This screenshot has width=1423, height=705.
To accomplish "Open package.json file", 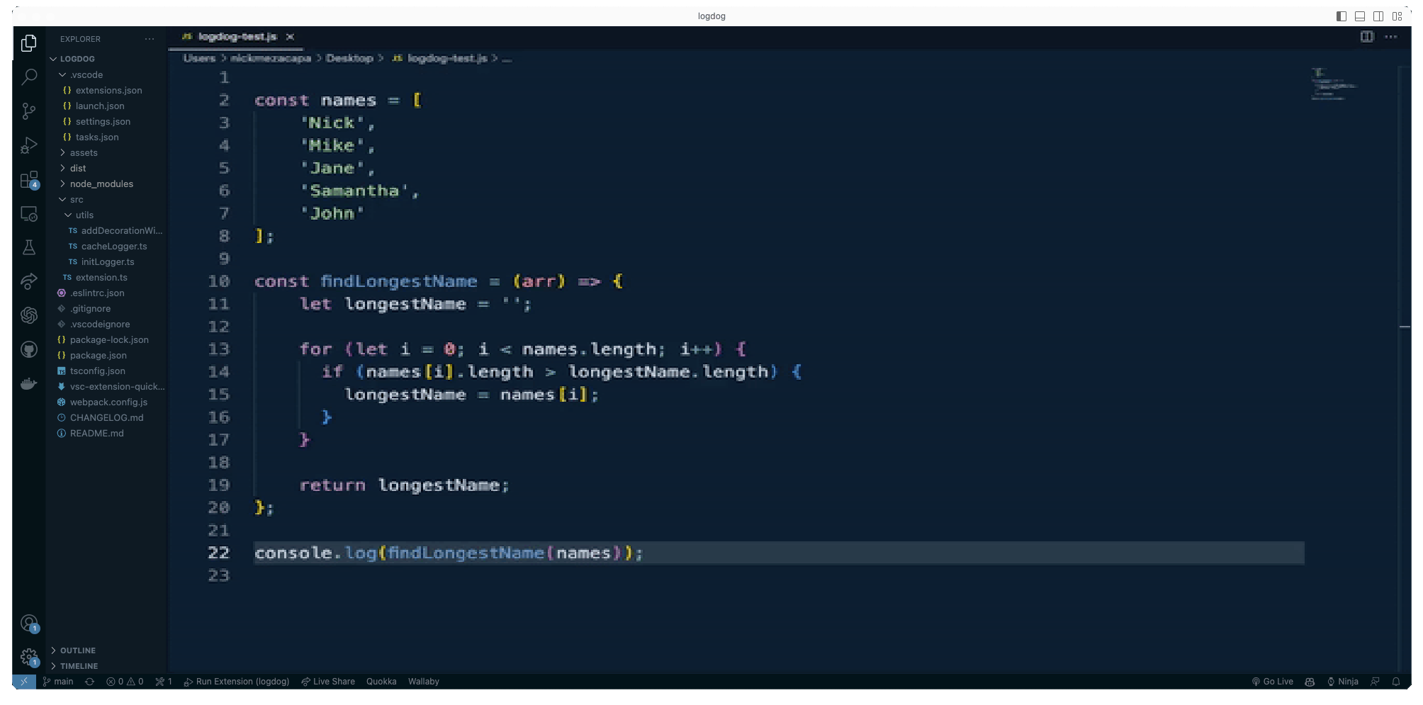I will coord(98,355).
